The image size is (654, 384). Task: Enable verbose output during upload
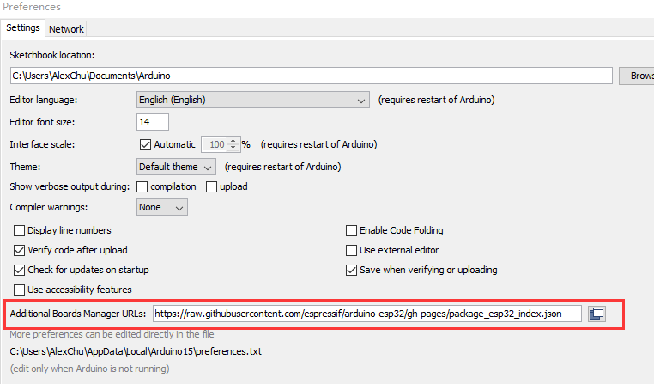pyautogui.click(x=211, y=186)
